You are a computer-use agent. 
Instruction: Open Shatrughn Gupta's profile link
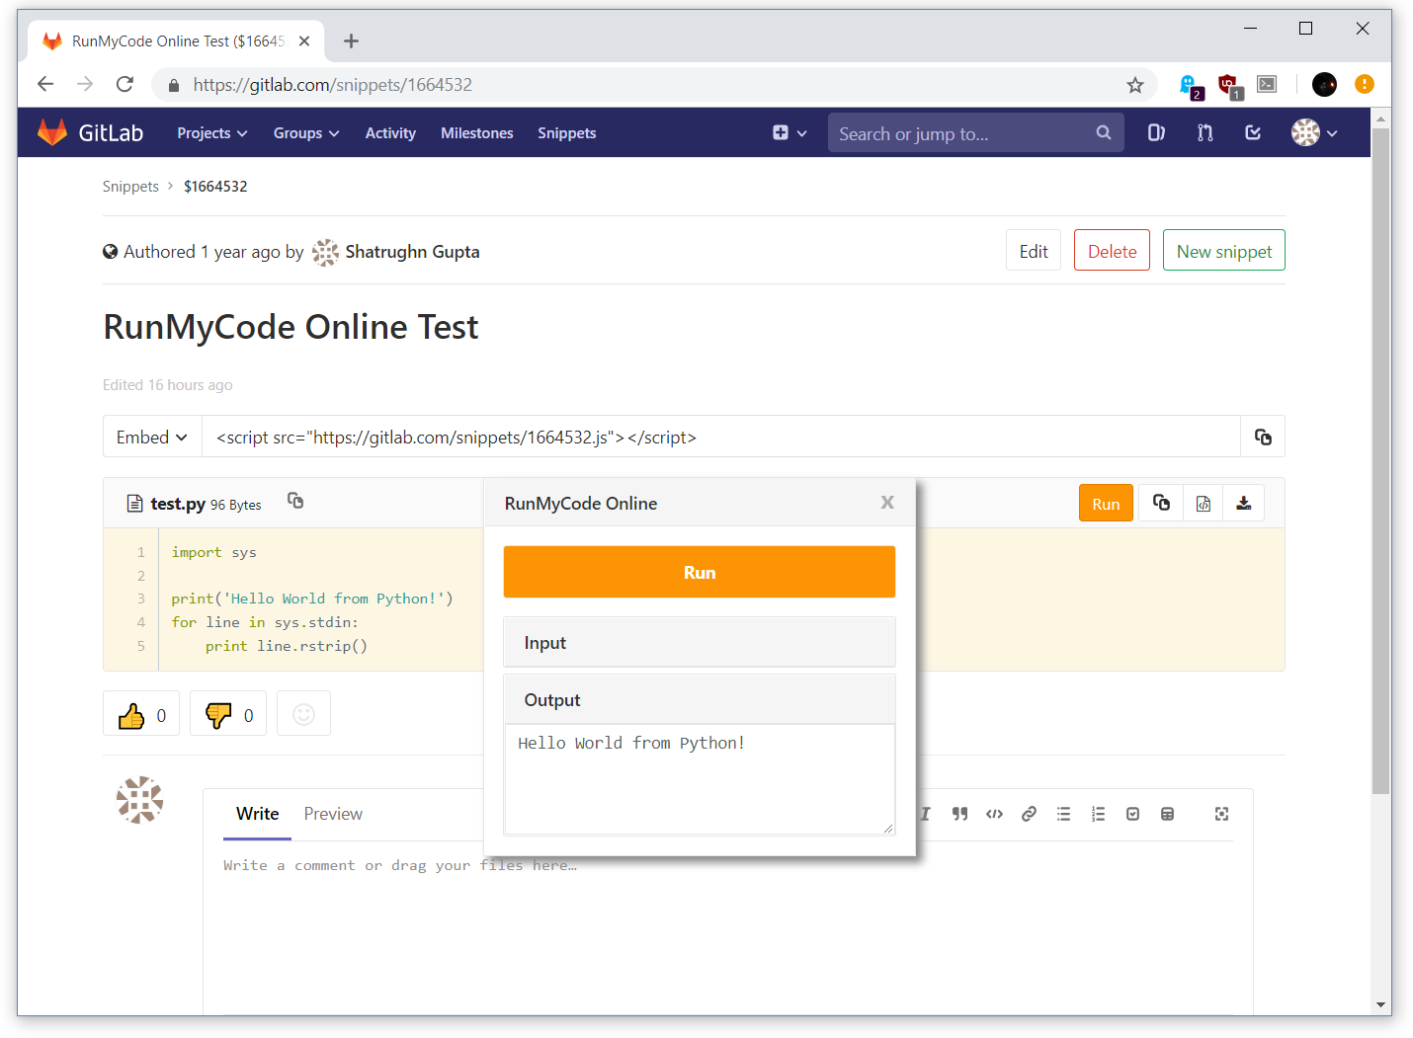[x=412, y=251]
